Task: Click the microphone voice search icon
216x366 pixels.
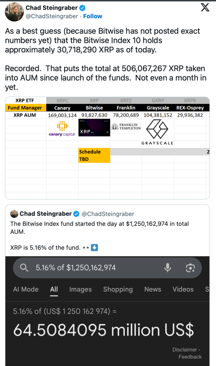Action: click(167, 267)
